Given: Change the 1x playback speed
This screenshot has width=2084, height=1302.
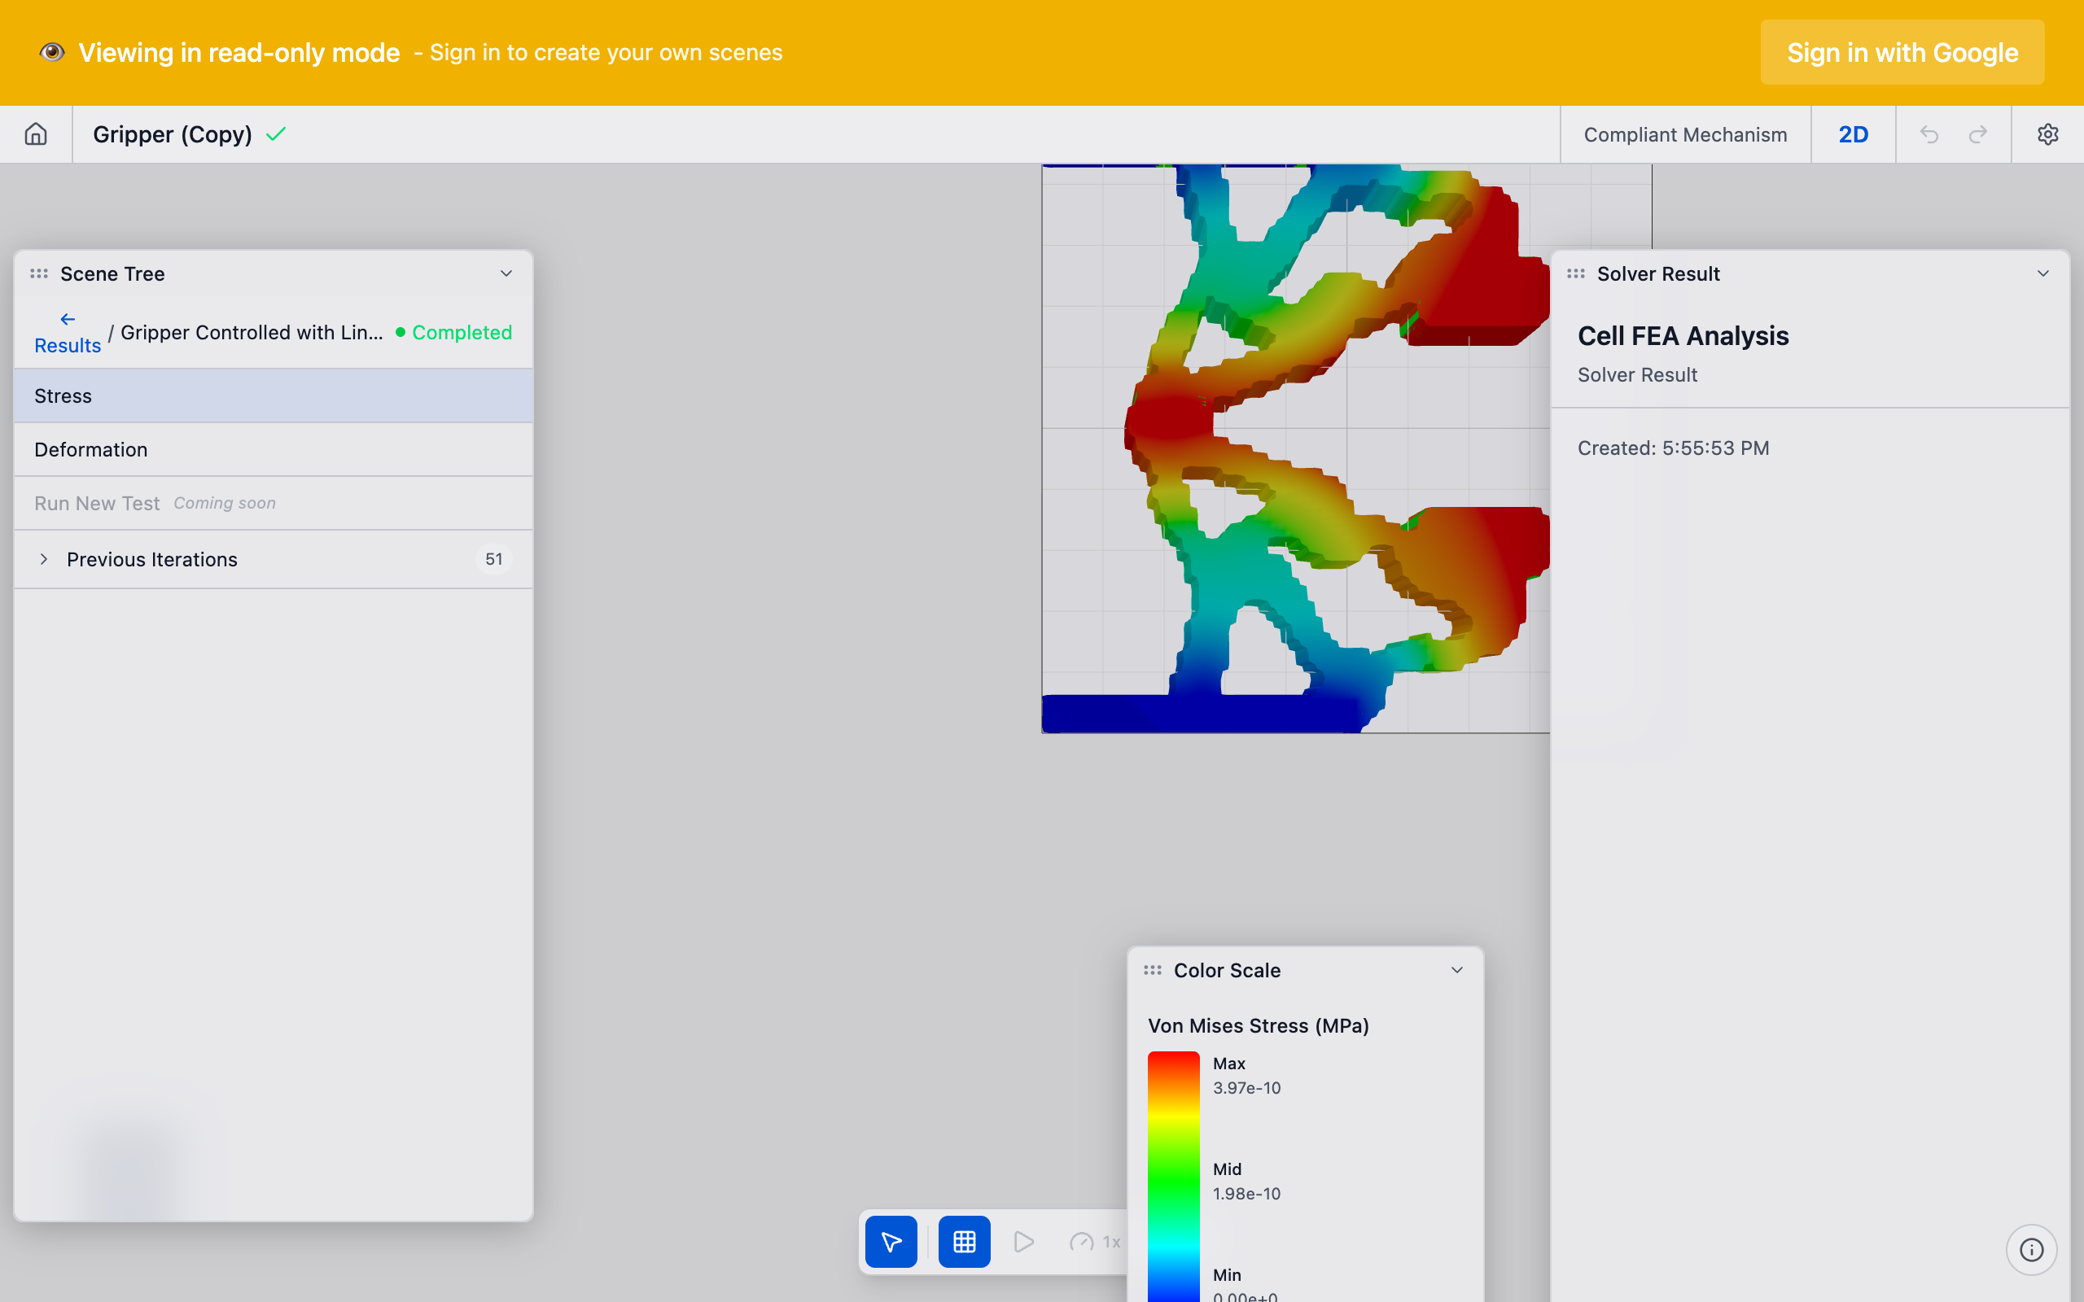Looking at the screenshot, I should point(1095,1241).
